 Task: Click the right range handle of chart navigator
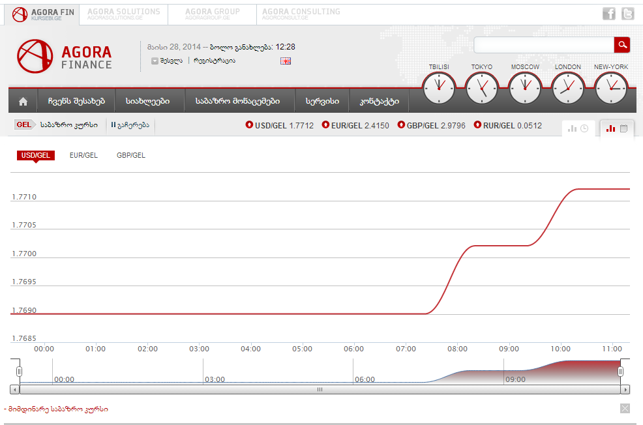620,372
